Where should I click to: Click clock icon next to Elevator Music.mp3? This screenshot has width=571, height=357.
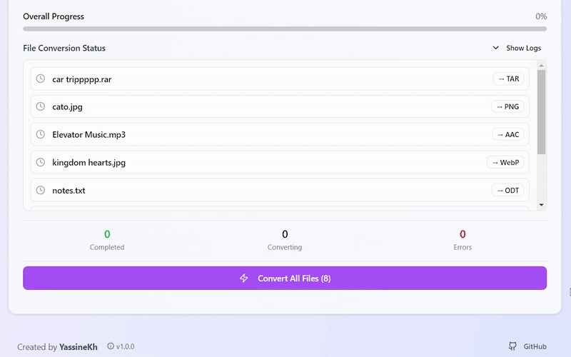coord(41,134)
